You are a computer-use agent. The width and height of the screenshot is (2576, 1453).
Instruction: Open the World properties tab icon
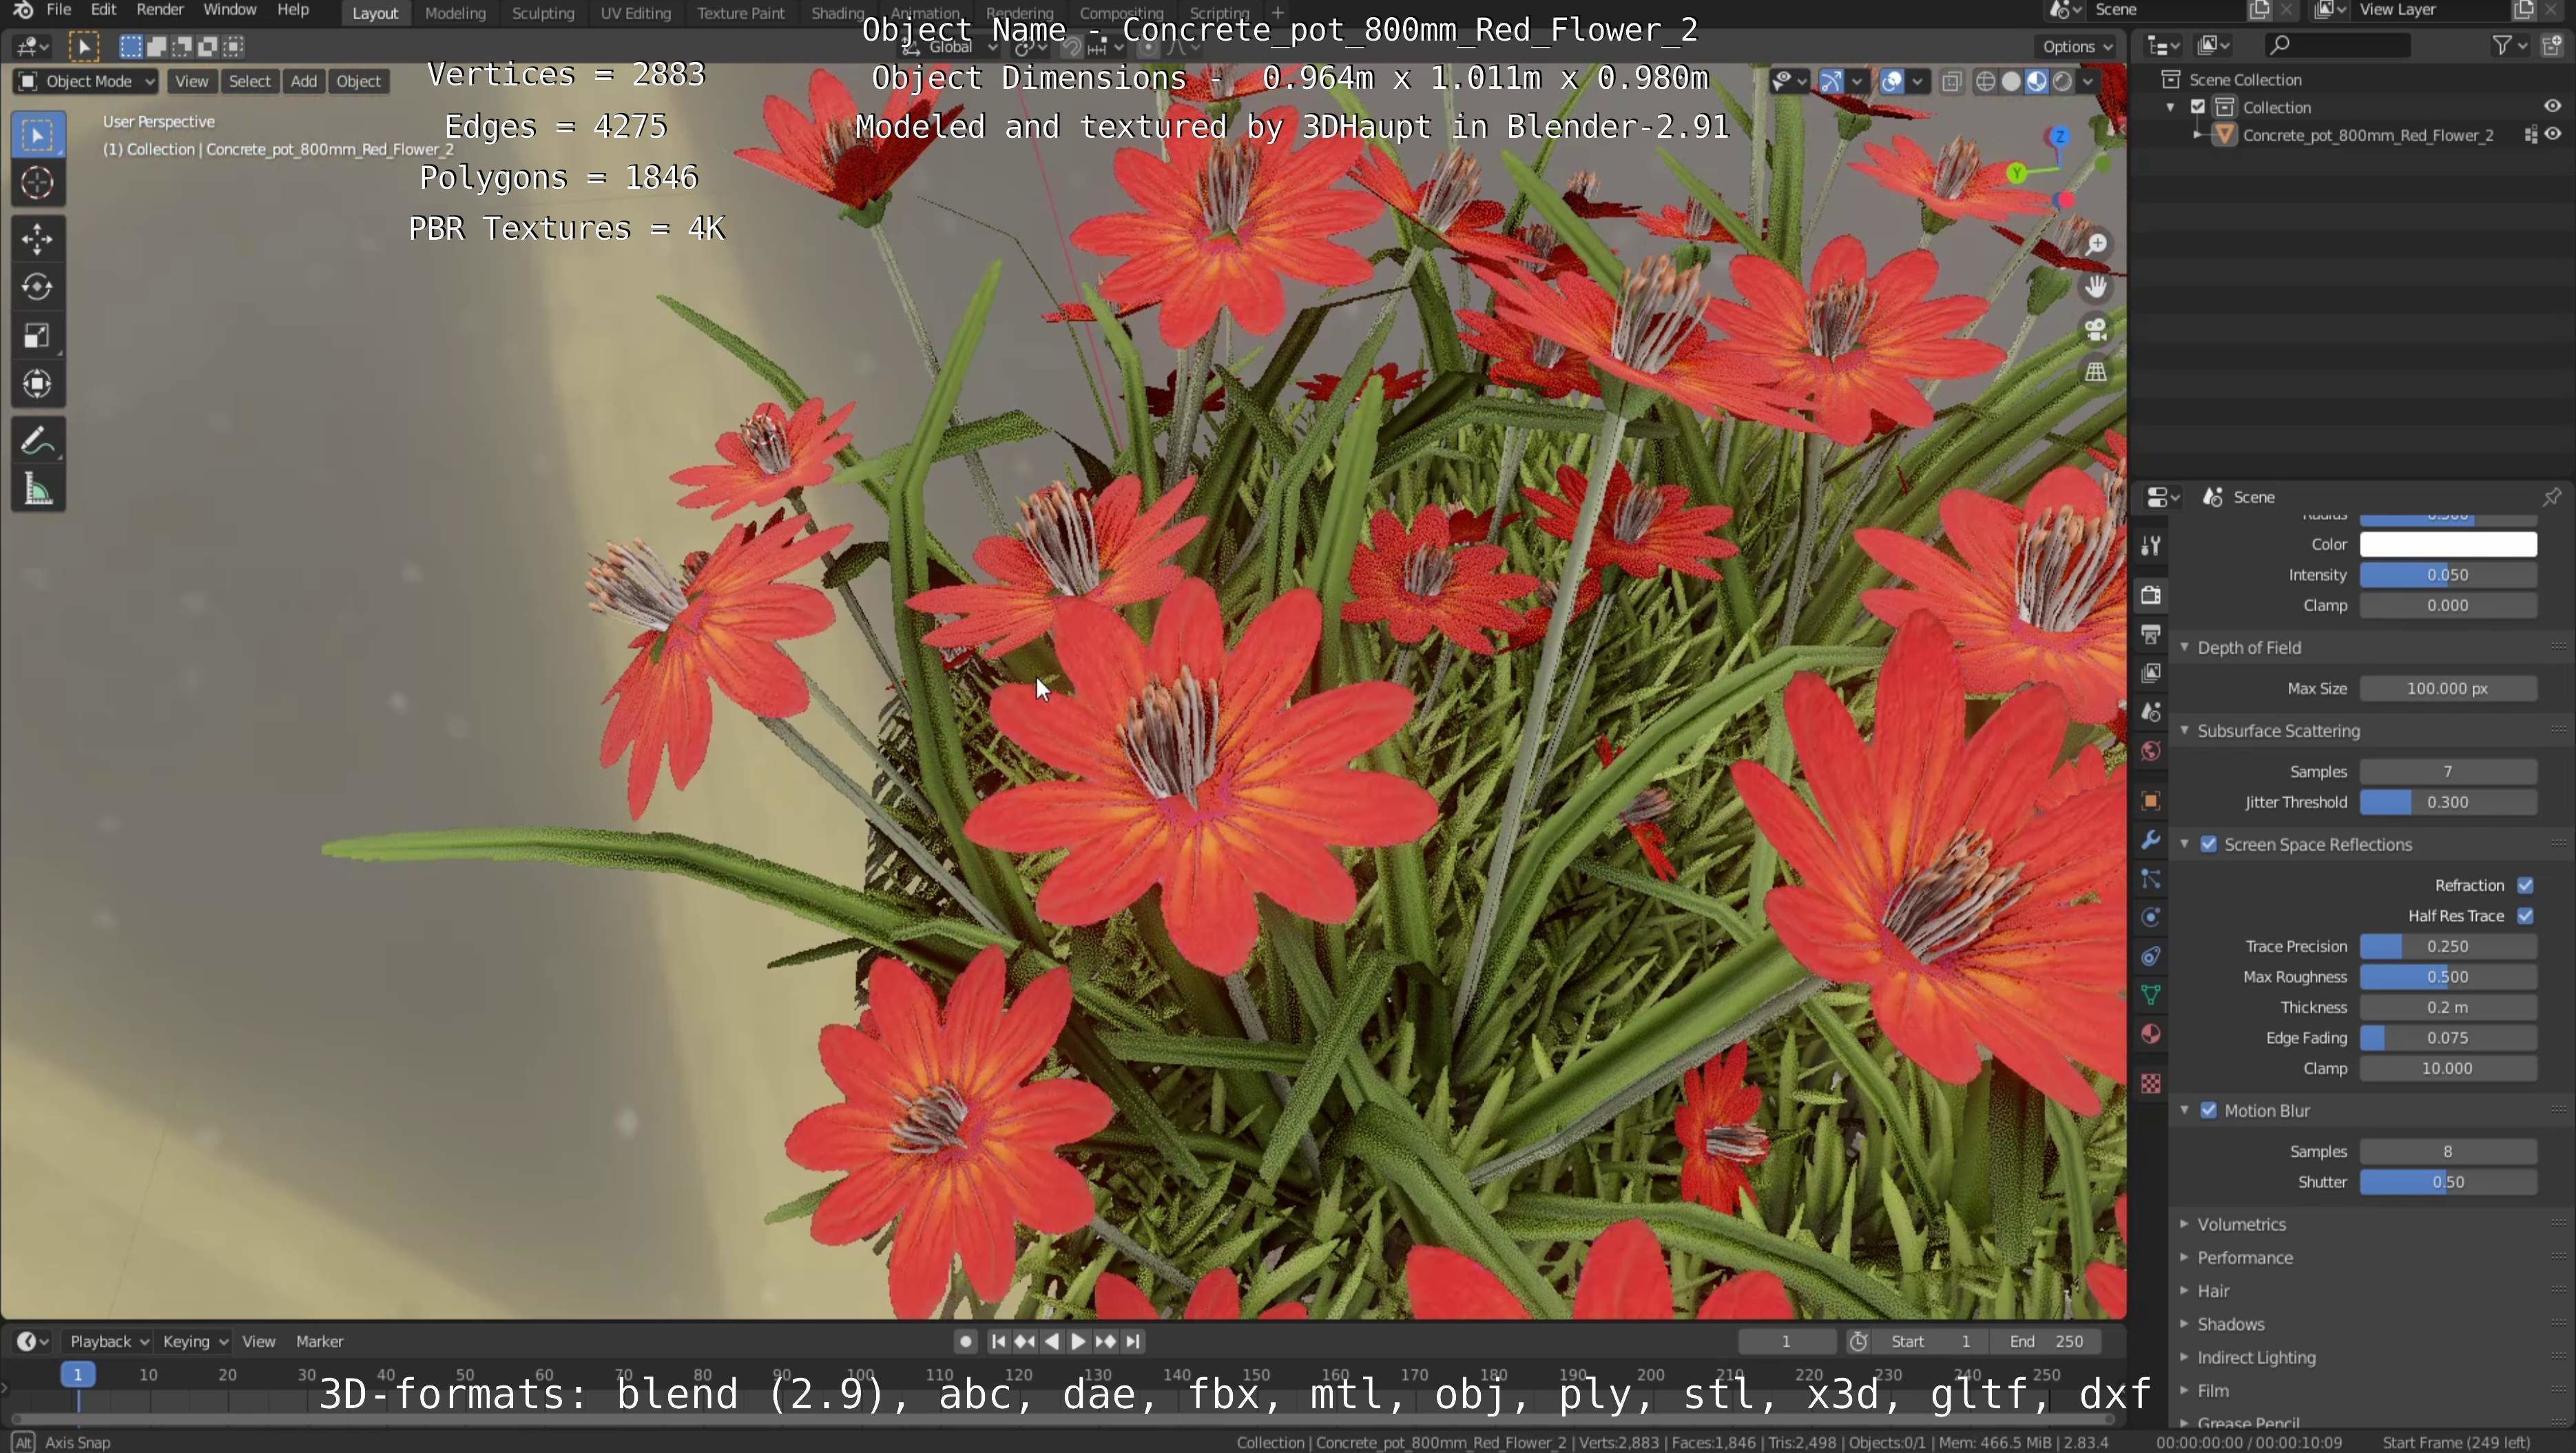[2151, 751]
